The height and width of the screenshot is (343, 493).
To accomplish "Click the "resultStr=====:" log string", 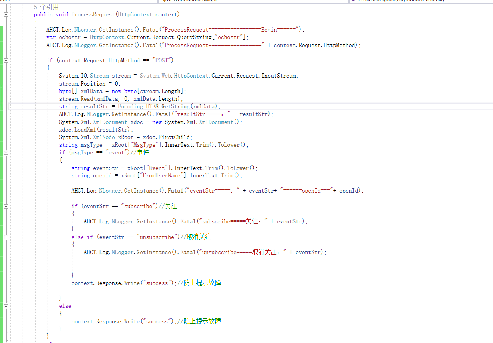I will [203, 114].
